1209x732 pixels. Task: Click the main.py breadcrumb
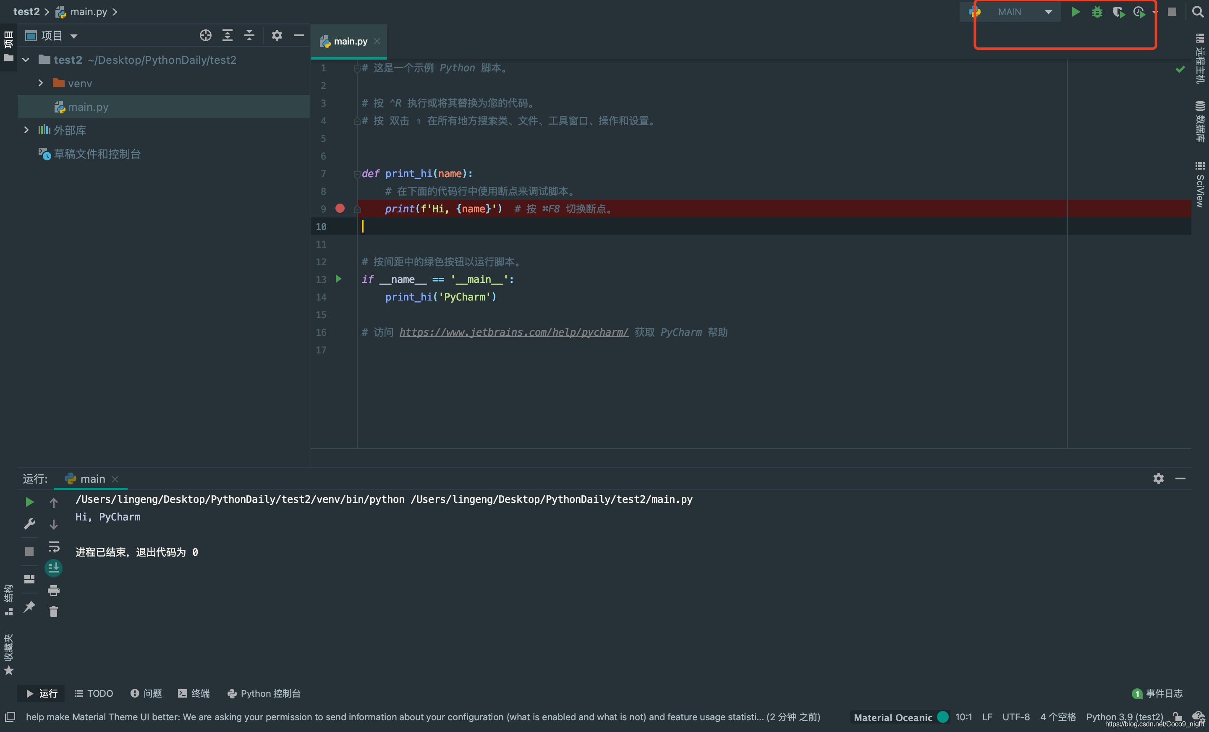(81, 12)
